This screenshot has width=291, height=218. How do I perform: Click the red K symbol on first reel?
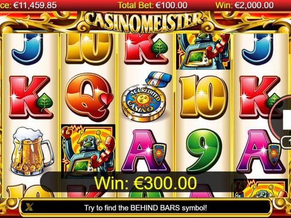[31, 97]
